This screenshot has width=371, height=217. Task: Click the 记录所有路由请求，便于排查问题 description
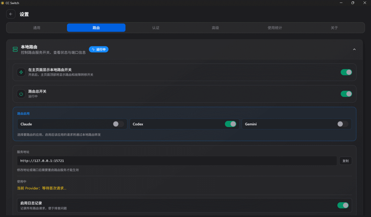point(44,208)
